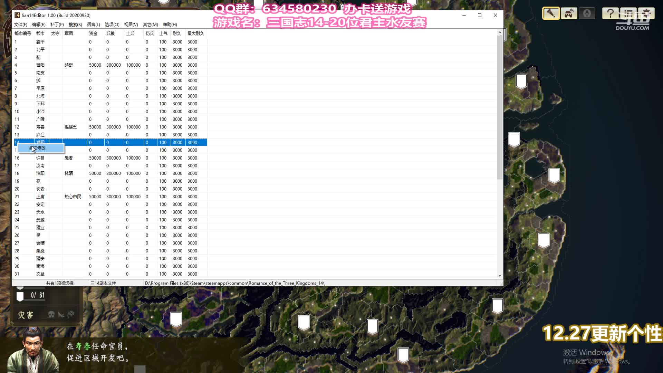Click the vertical scrollbar down arrow
The width and height of the screenshot is (663, 373).
coord(500,276)
